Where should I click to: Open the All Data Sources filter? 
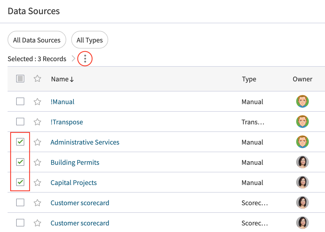click(x=37, y=40)
